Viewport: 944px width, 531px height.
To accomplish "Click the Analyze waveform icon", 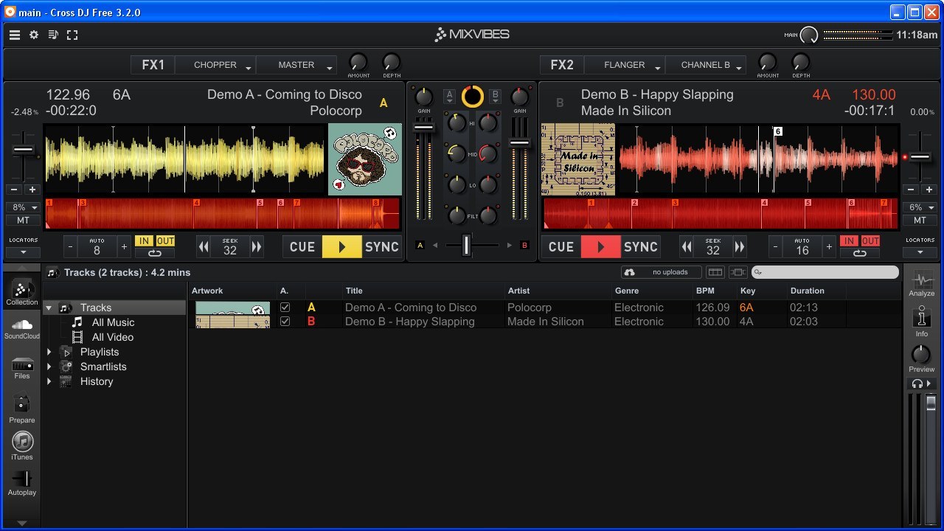I will (922, 283).
